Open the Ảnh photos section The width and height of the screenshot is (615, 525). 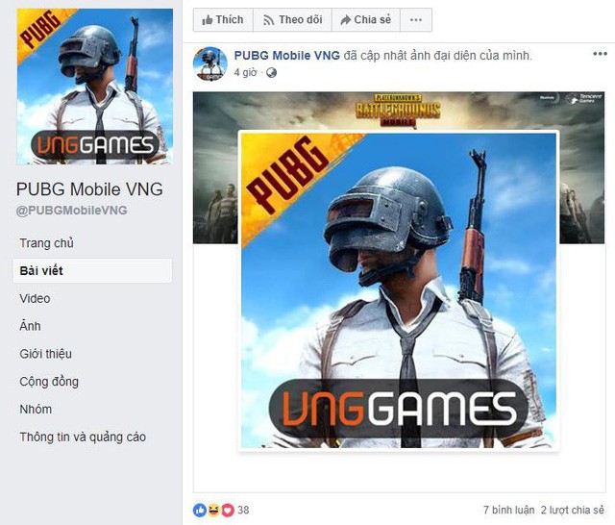point(30,326)
